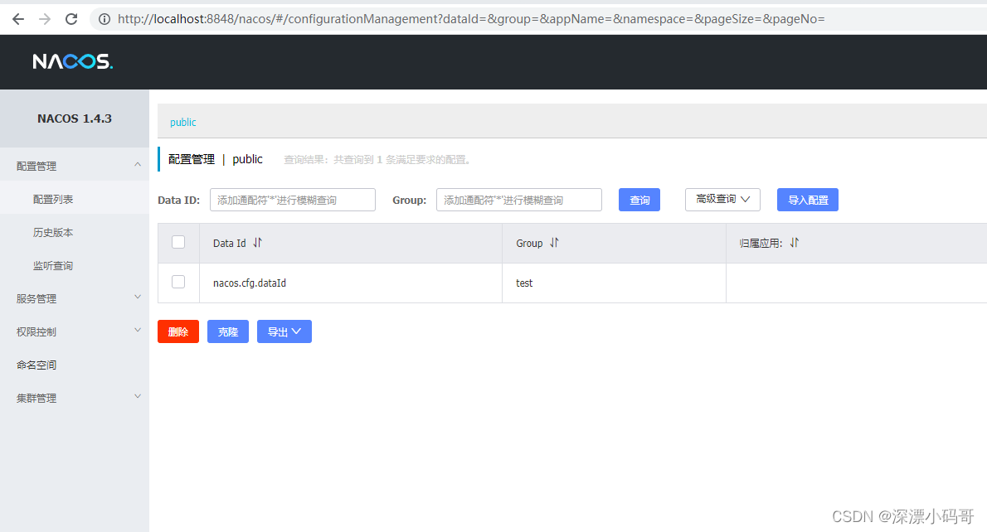The height and width of the screenshot is (532, 987).
Task: Open the 导出 export dropdown
Action: click(x=284, y=331)
